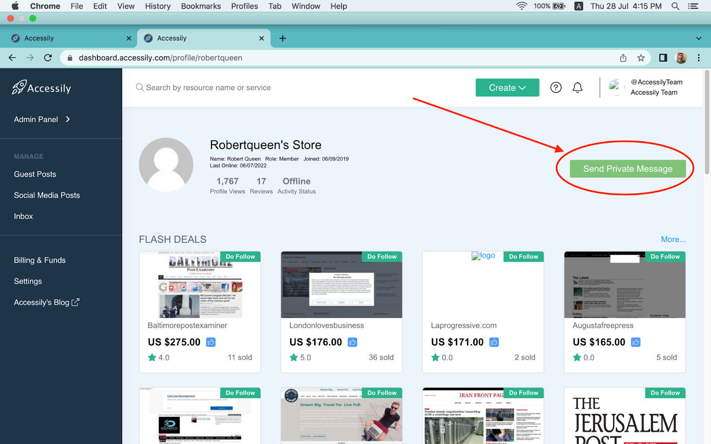Open the History menu
Image resolution: width=711 pixels, height=444 pixels.
(x=158, y=6)
